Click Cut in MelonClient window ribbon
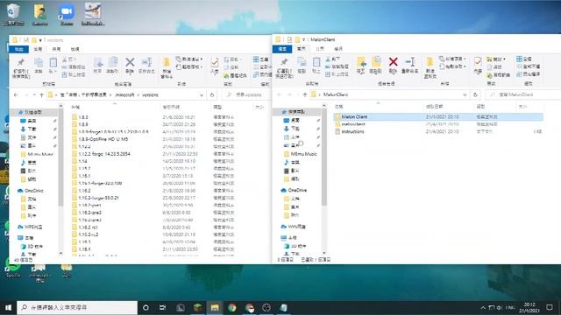Viewport: 561px width, 315px height. [x=333, y=59]
